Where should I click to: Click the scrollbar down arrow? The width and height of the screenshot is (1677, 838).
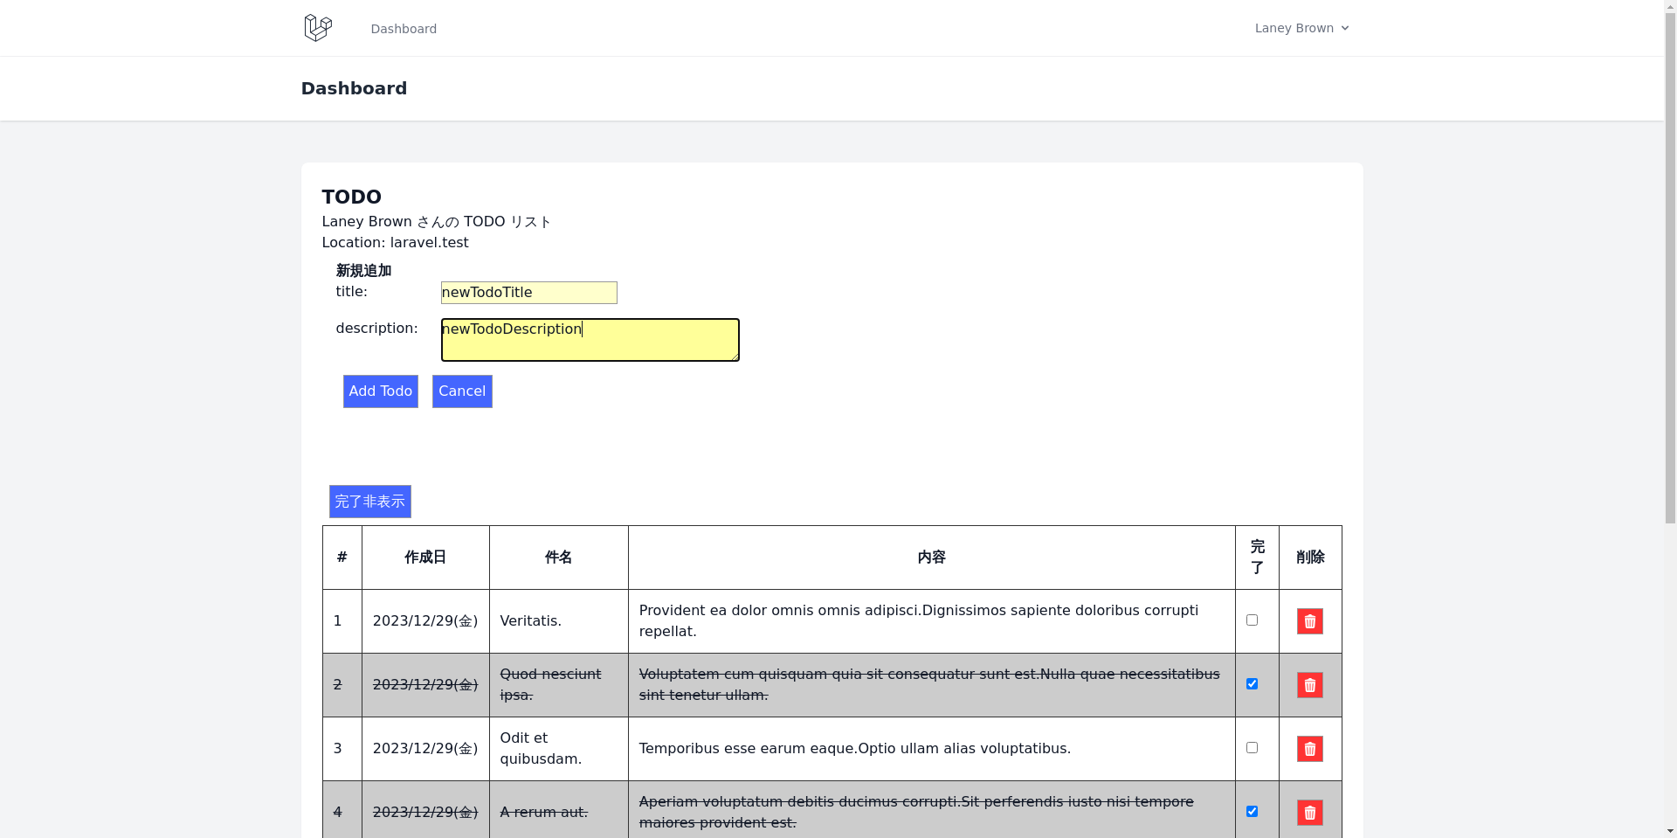1669,831
